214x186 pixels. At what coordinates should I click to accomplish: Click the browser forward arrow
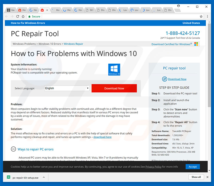pos(12,17)
